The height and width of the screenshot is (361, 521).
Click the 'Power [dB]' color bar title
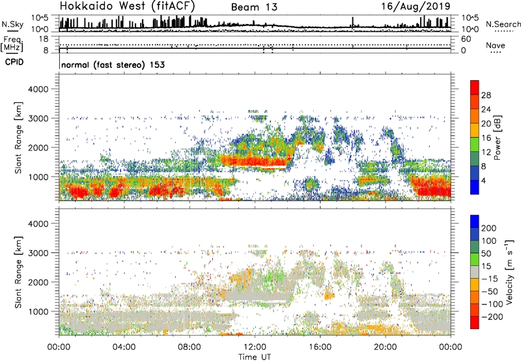pyautogui.click(x=497, y=137)
